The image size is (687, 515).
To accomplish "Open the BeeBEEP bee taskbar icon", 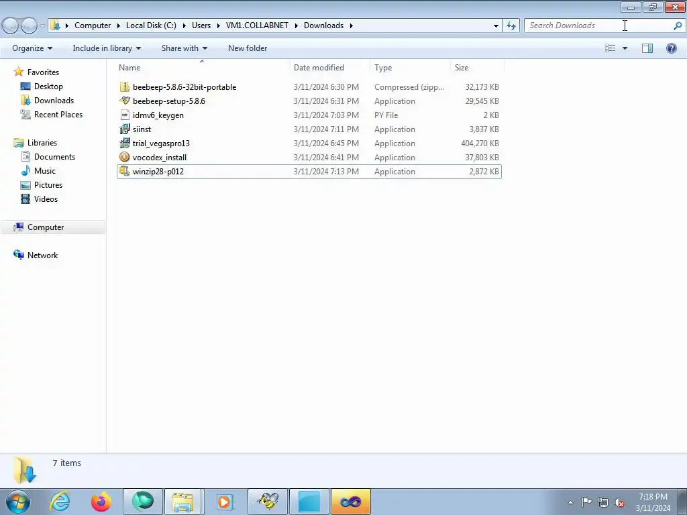I will click(x=268, y=502).
